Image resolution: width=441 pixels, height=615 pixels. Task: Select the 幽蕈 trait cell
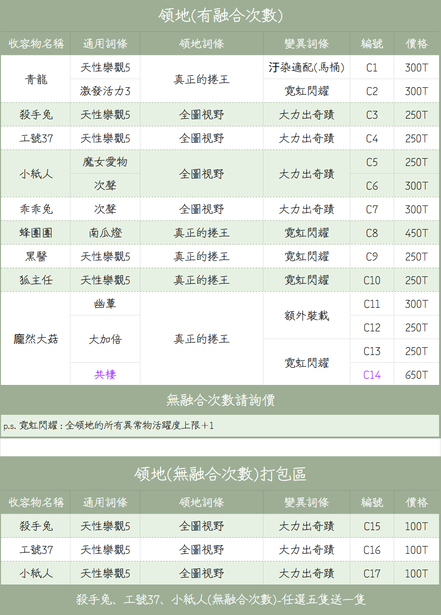point(105,304)
